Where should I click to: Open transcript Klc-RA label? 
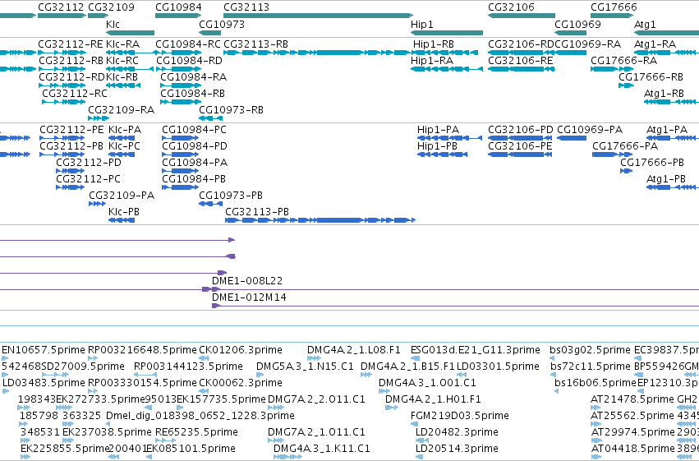coord(122,44)
